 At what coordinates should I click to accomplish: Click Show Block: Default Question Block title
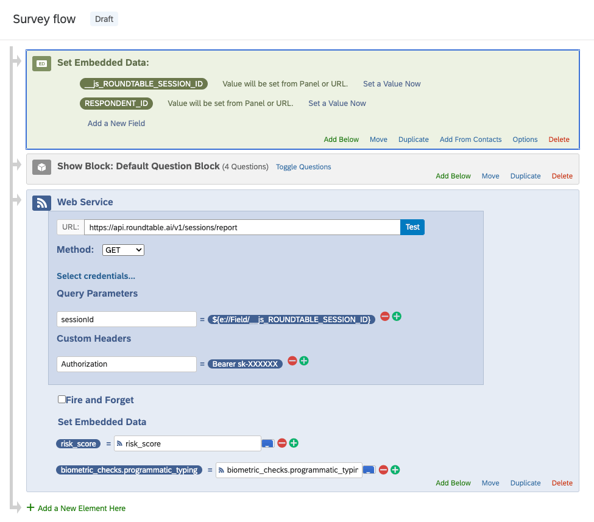point(138,166)
